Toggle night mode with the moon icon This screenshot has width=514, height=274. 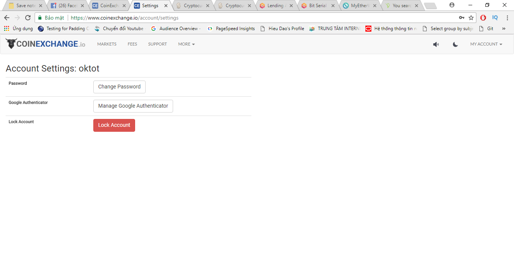[455, 44]
